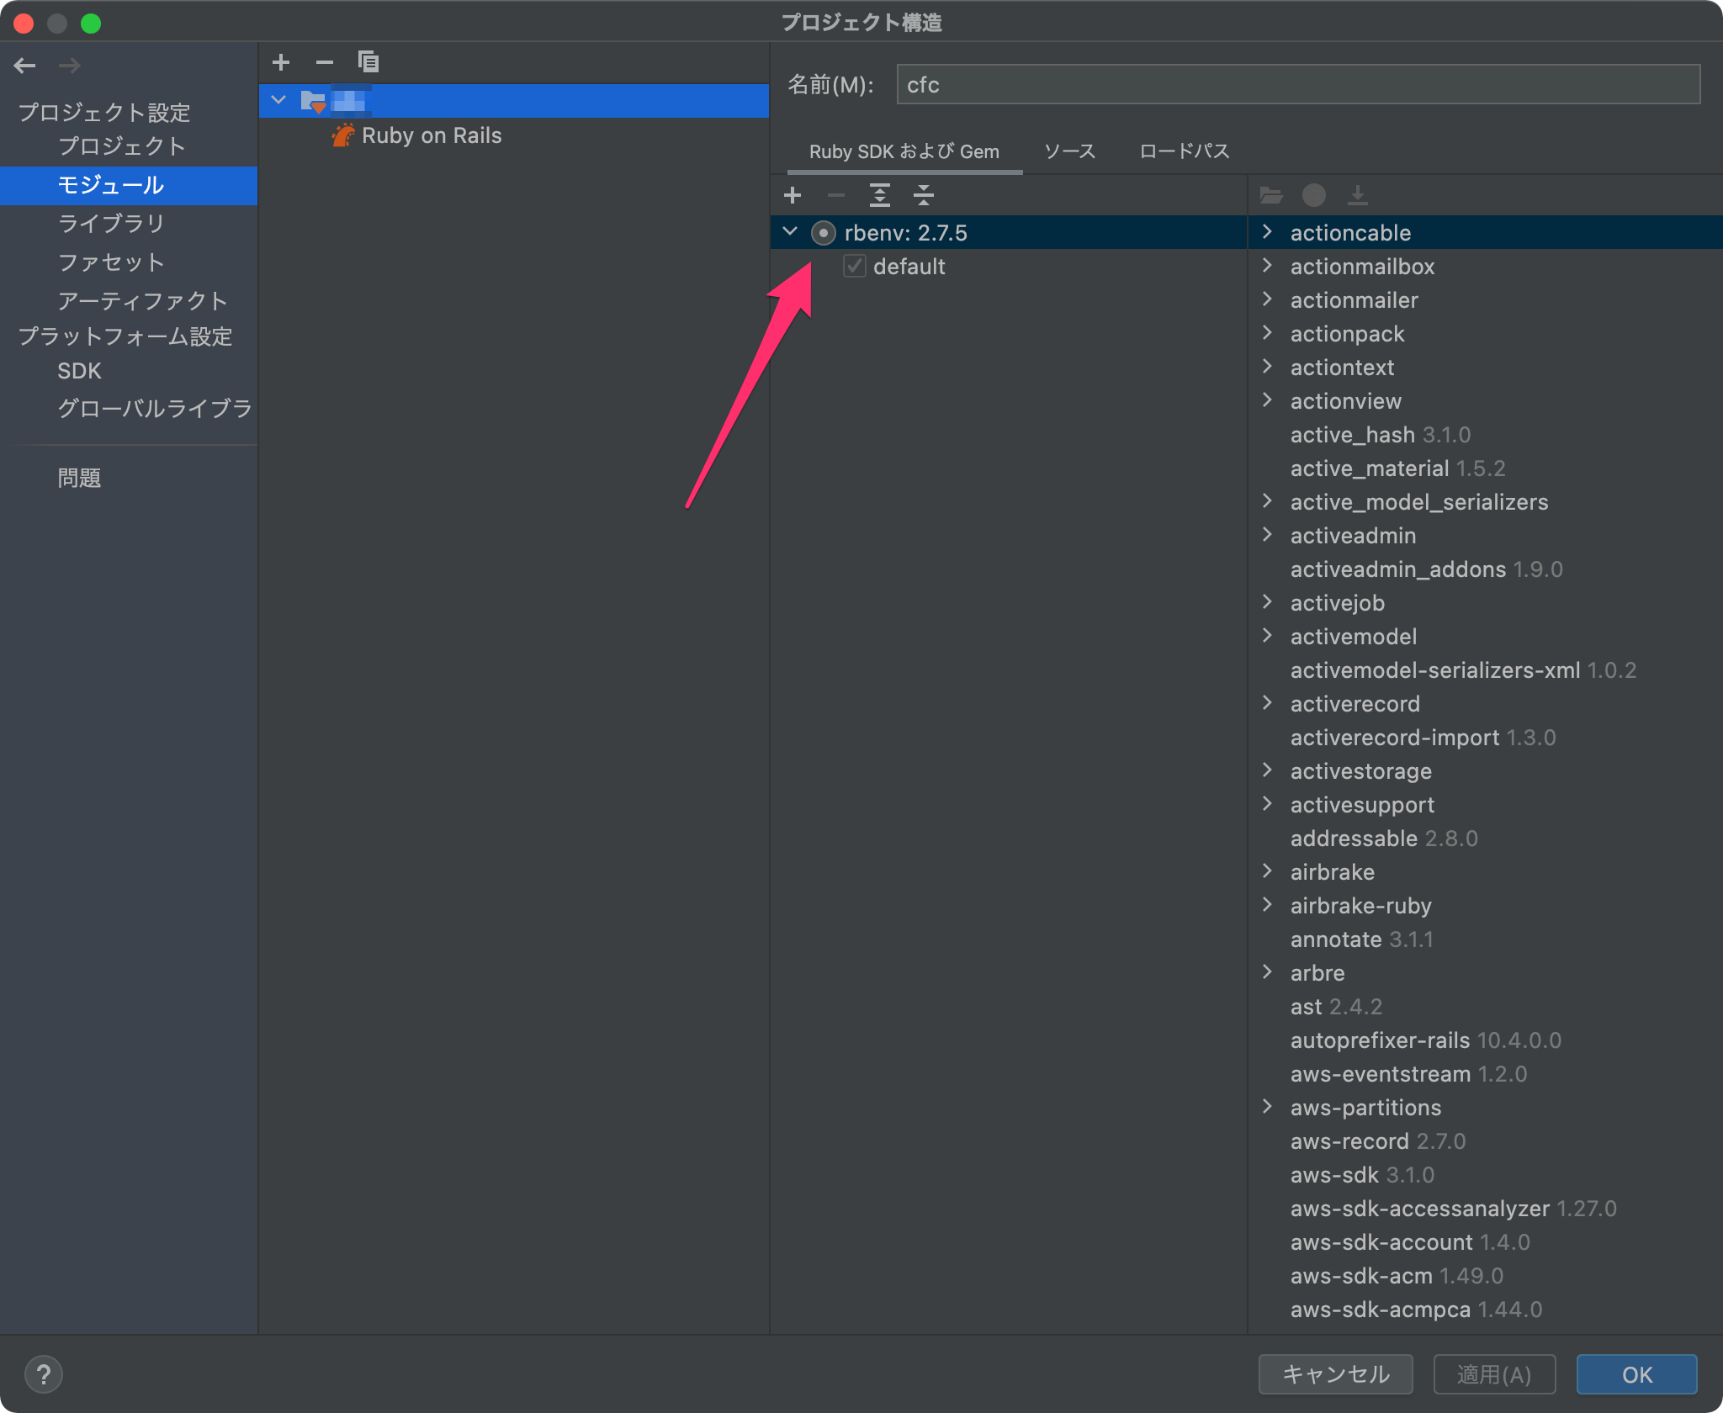This screenshot has height=1413, width=1723.
Task: Click add SDK plus icon
Action: point(792,196)
